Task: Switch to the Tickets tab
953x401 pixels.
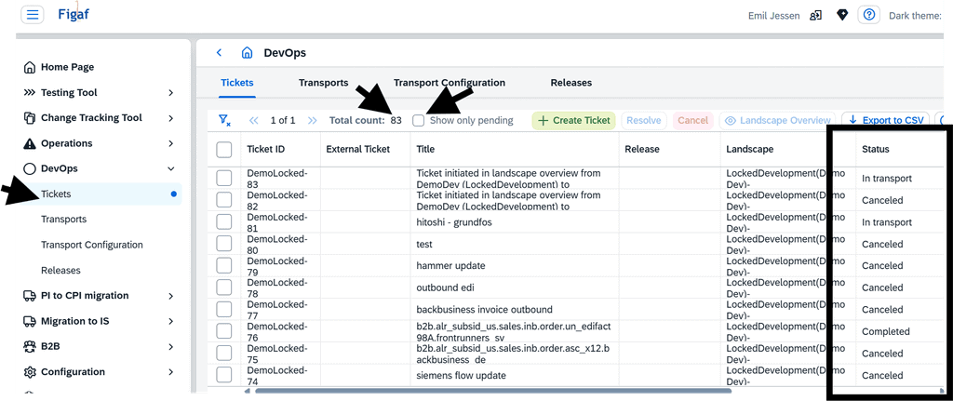Action: click(237, 83)
